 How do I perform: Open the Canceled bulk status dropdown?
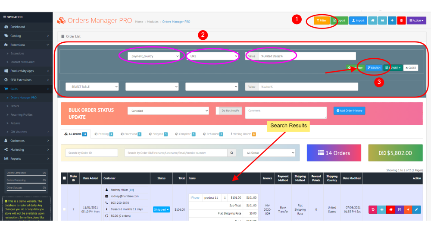pos(168,111)
